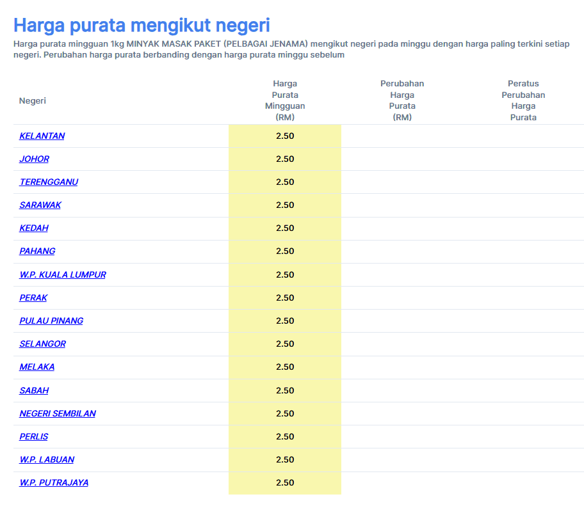The image size is (584, 515).
Task: Open TERENGGANU price details
Action: tap(49, 182)
